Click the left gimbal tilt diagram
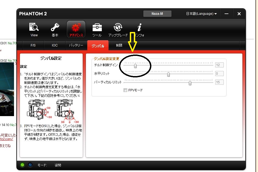Viewport: 258px width, 172px height. (39, 110)
